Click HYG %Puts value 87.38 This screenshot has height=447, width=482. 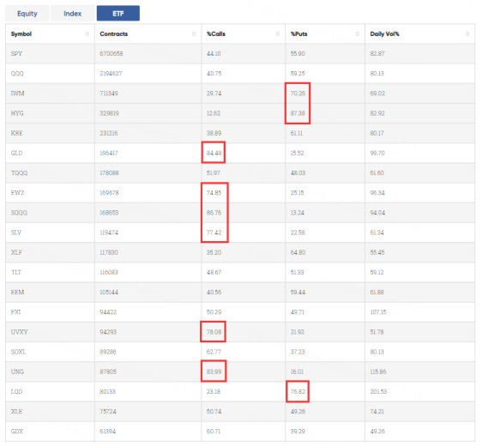pos(298,113)
